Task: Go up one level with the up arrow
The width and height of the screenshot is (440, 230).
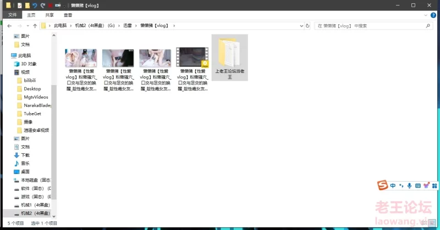Action: tap(35, 26)
